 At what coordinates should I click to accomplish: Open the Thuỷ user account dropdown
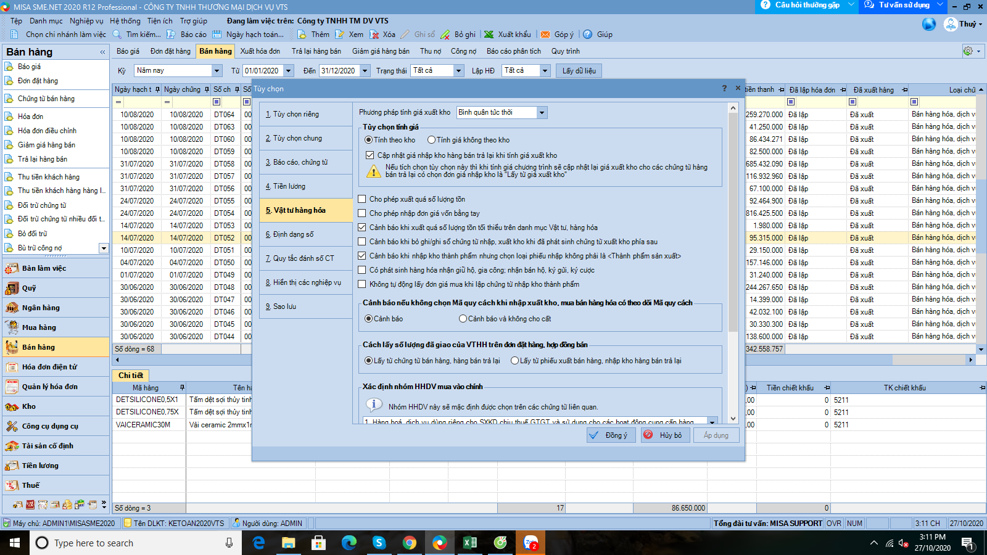[x=964, y=24]
